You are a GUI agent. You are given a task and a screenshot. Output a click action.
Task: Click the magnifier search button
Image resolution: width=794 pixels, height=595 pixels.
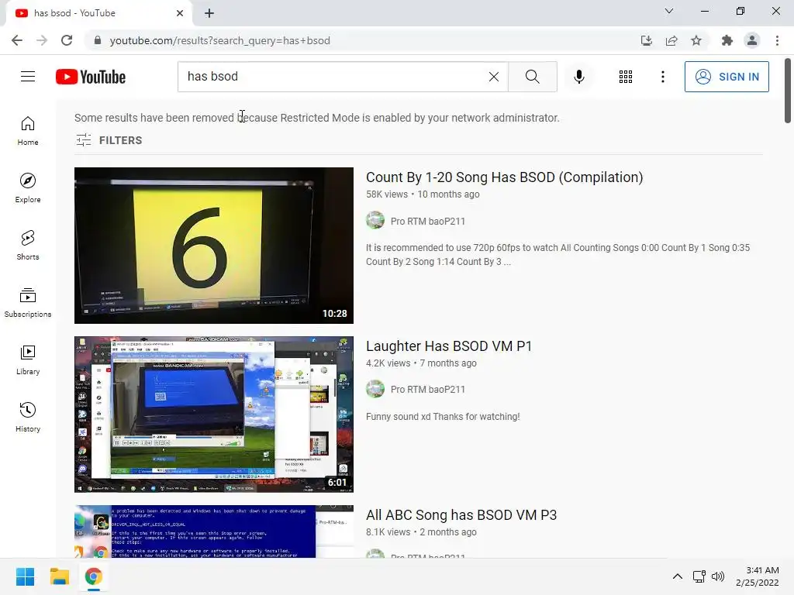532,77
